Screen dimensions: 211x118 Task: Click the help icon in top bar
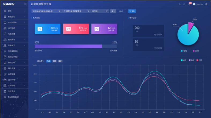coord(184,4)
